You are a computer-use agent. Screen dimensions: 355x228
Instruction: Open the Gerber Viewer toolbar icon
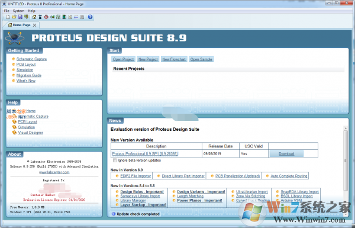pyautogui.click(x=58, y=17)
